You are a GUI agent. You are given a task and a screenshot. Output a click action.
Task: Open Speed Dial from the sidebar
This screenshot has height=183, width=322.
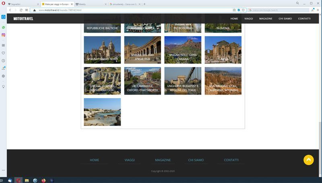tap(3, 45)
